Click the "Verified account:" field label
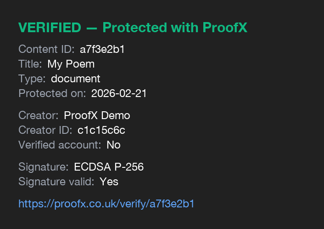Viewport: 324px width, 229px height. pos(60,145)
